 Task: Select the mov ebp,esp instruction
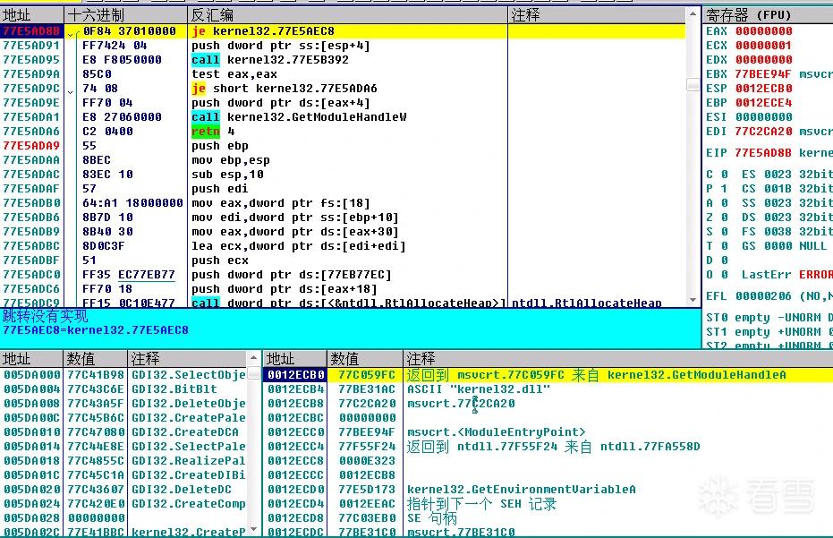(231, 160)
